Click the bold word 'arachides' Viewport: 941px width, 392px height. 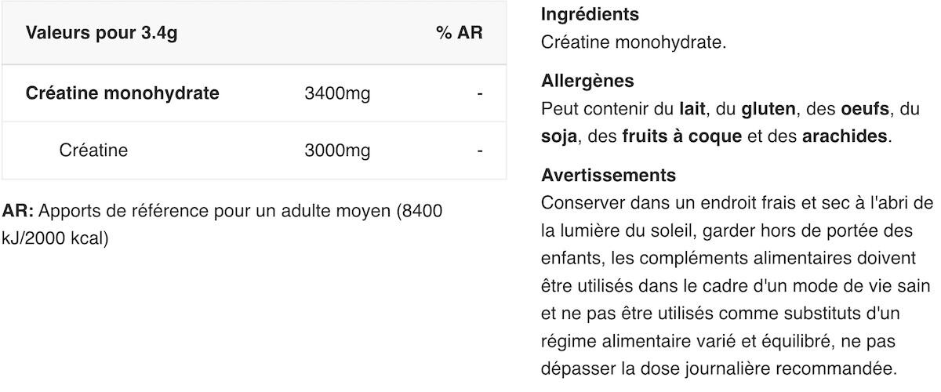845,136
